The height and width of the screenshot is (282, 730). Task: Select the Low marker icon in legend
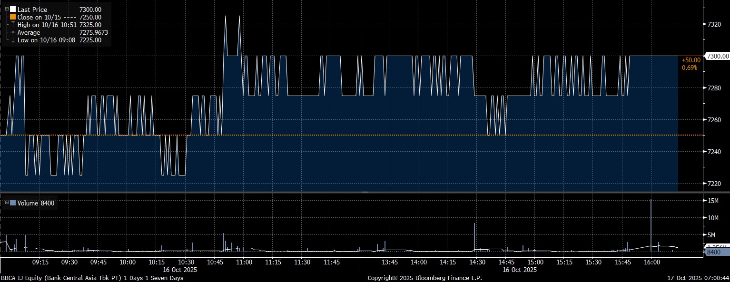click(13, 40)
